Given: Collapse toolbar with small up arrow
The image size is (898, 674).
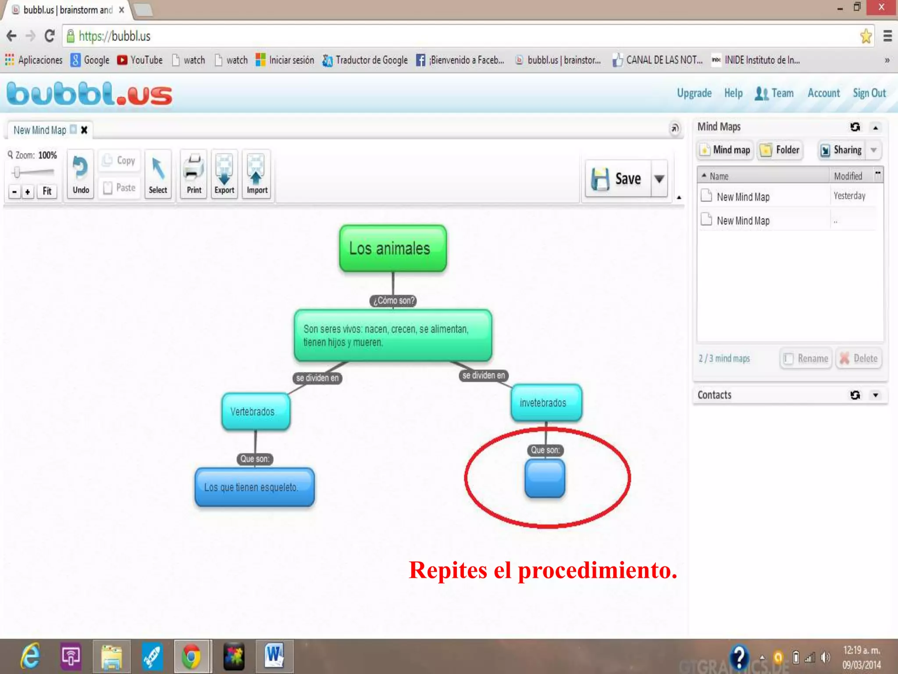Looking at the screenshot, I should pyautogui.click(x=679, y=197).
